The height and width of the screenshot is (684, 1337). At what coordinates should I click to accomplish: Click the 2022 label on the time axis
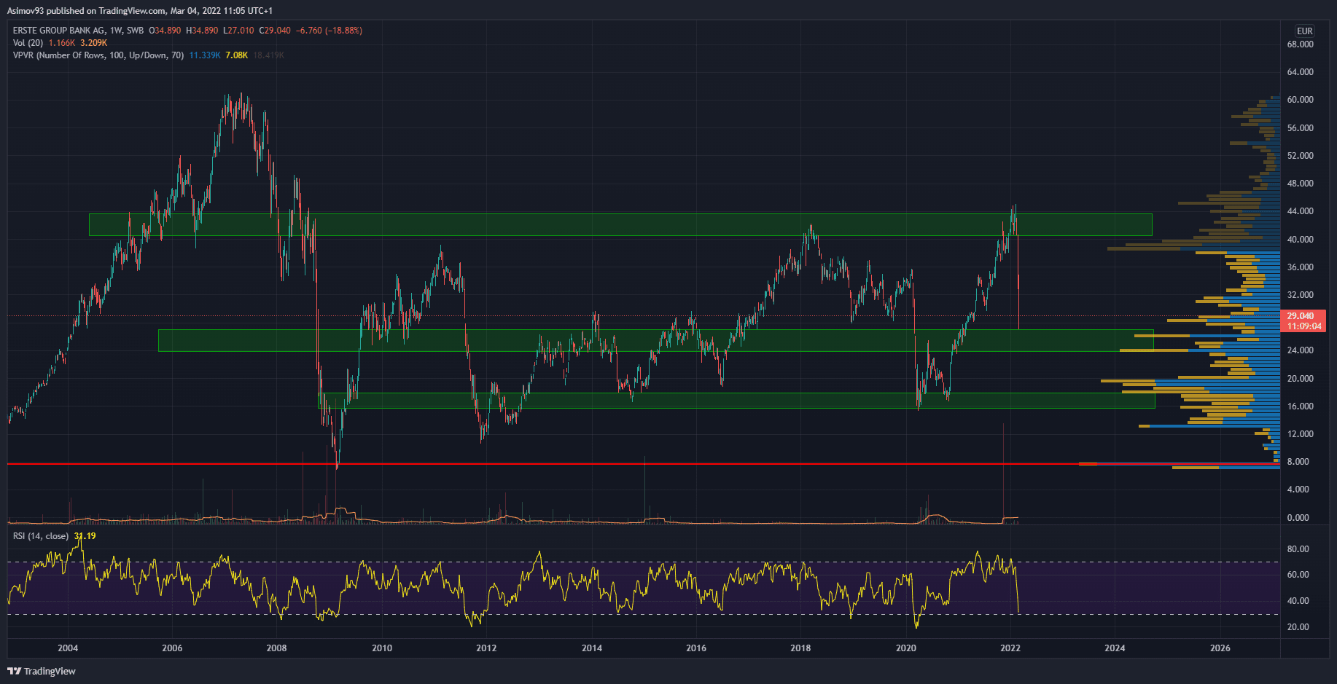pos(1010,648)
